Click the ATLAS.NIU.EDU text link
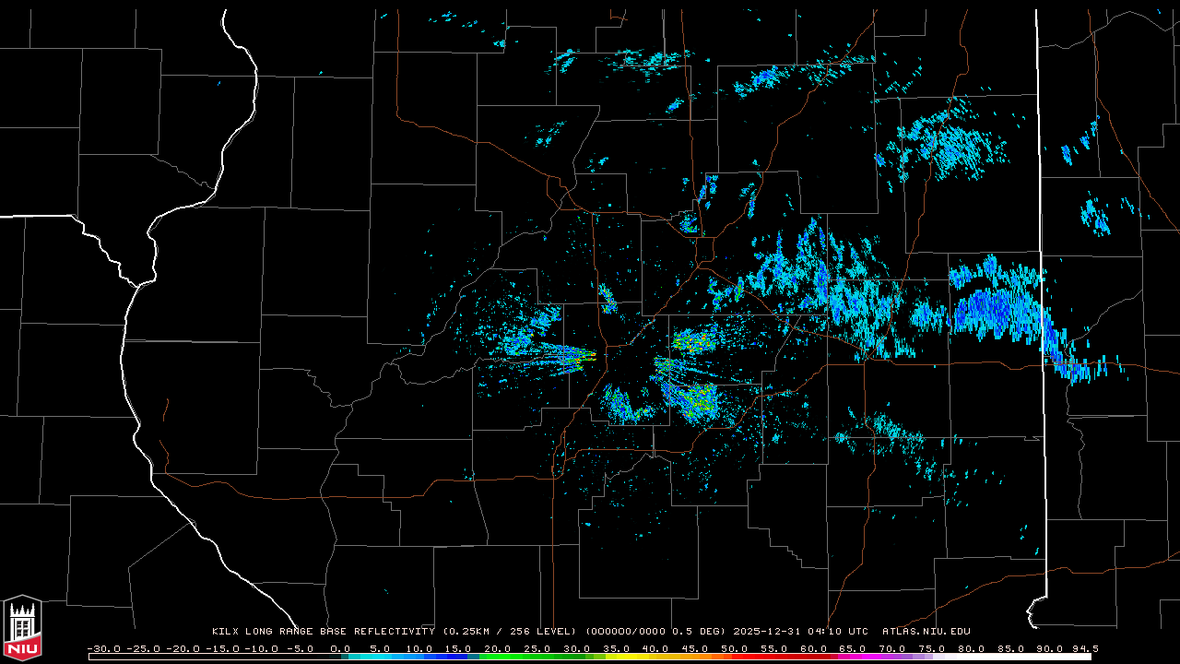Viewport: 1180px width, 664px height. coord(926,632)
